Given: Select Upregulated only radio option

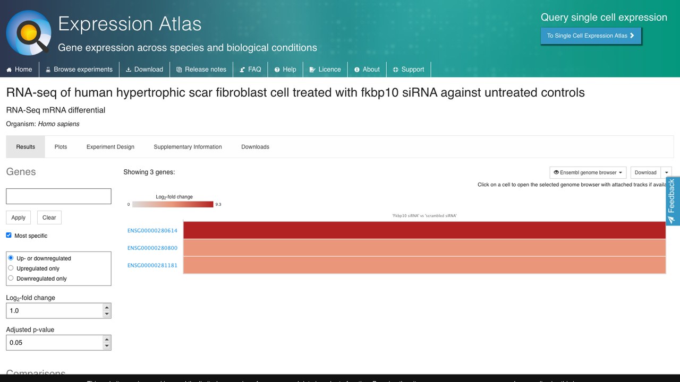Looking at the screenshot, I should pyautogui.click(x=11, y=268).
